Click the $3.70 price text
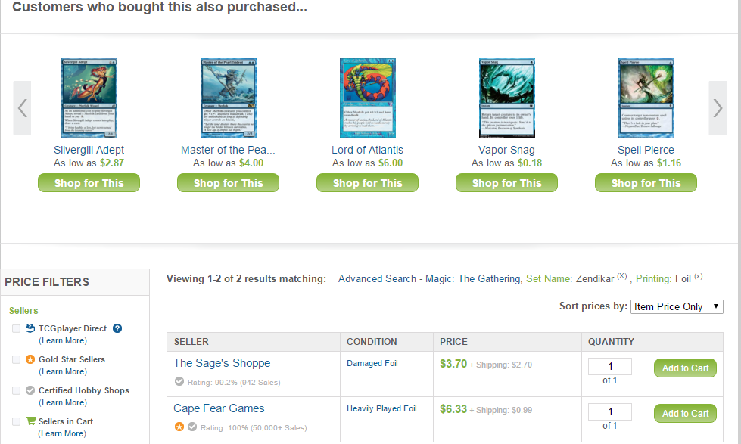The width and height of the screenshot is (741, 444). point(453,363)
